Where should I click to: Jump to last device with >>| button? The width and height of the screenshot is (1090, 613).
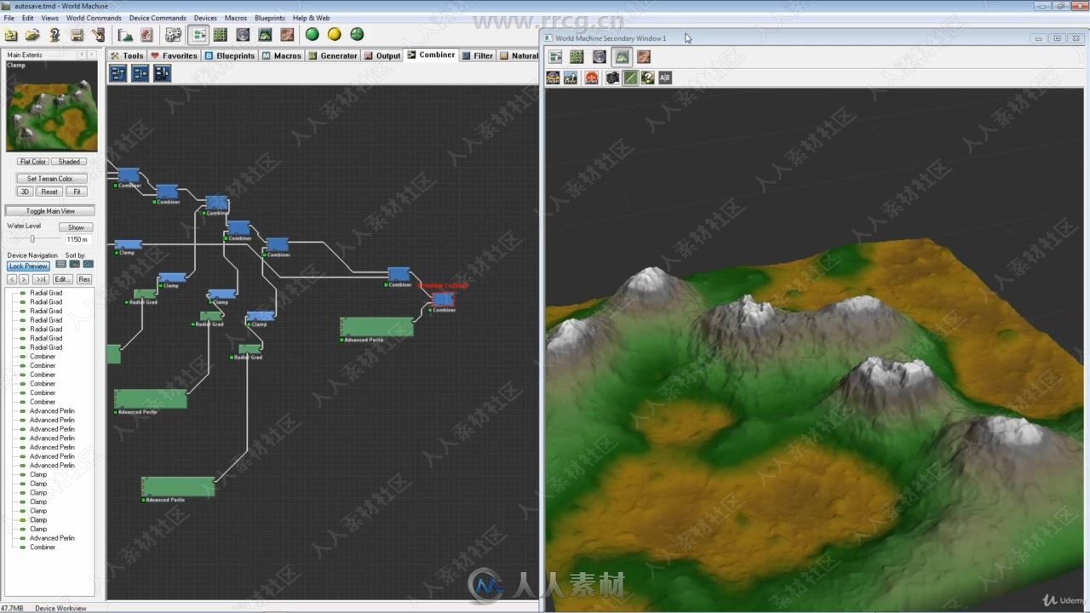(x=41, y=279)
